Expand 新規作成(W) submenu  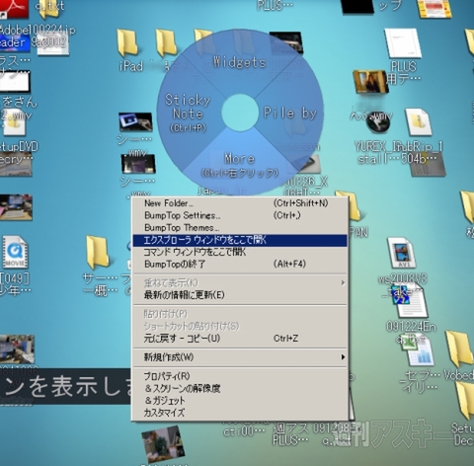click(240, 357)
